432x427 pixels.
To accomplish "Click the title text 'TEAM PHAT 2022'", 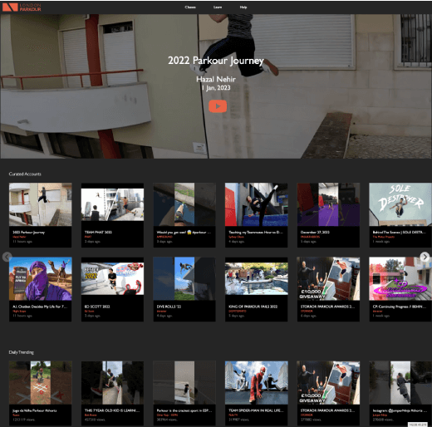I will tap(98, 232).
